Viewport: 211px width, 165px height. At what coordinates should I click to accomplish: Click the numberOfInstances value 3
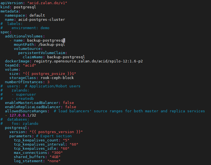tap(48, 82)
